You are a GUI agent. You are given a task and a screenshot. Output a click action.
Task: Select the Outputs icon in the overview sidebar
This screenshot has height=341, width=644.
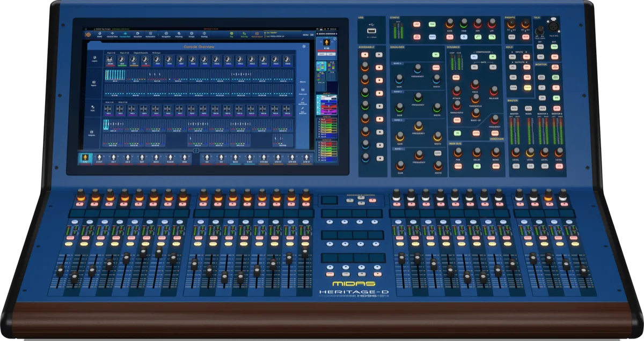[92, 132]
